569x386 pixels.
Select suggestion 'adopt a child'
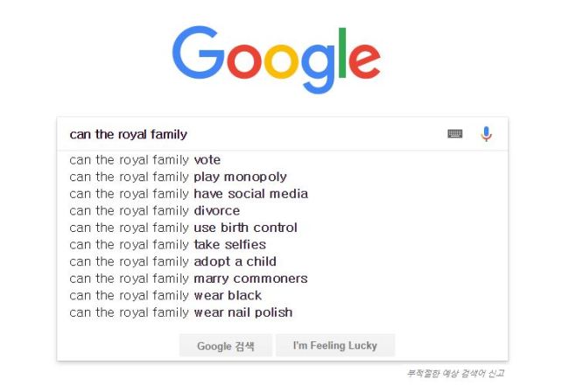click(283, 262)
